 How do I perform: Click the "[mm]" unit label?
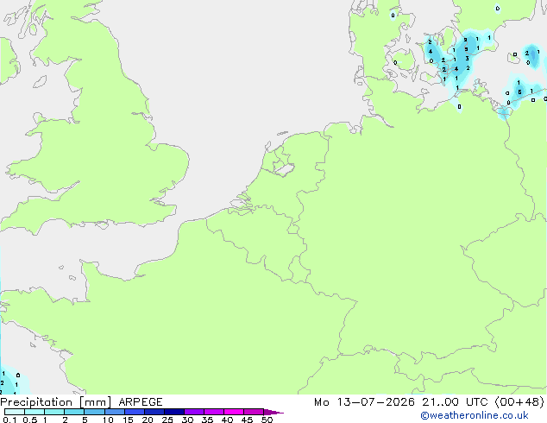pyautogui.click(x=95, y=402)
